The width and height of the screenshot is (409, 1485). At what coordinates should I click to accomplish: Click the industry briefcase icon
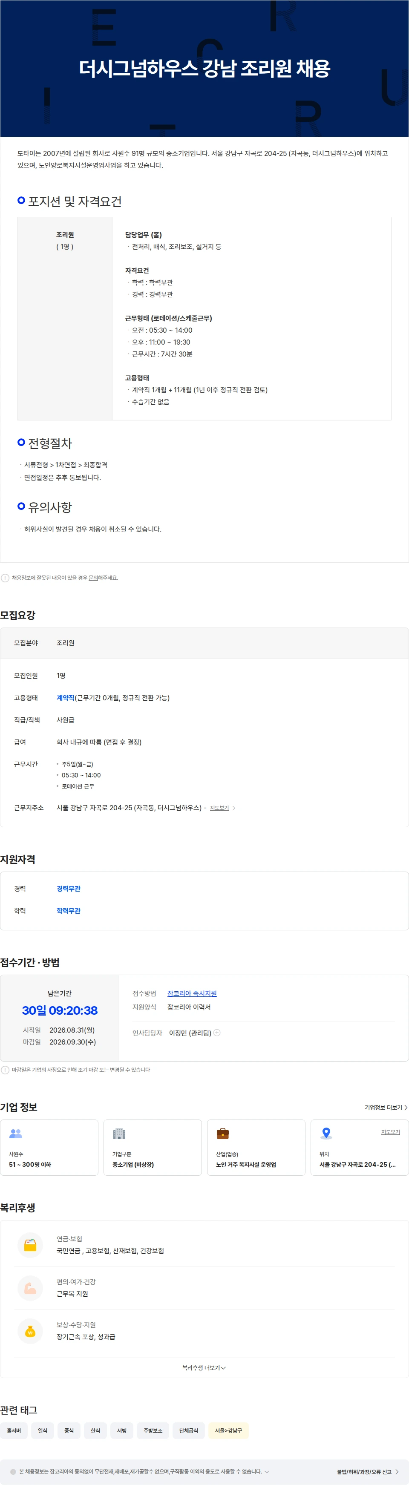click(x=223, y=1134)
